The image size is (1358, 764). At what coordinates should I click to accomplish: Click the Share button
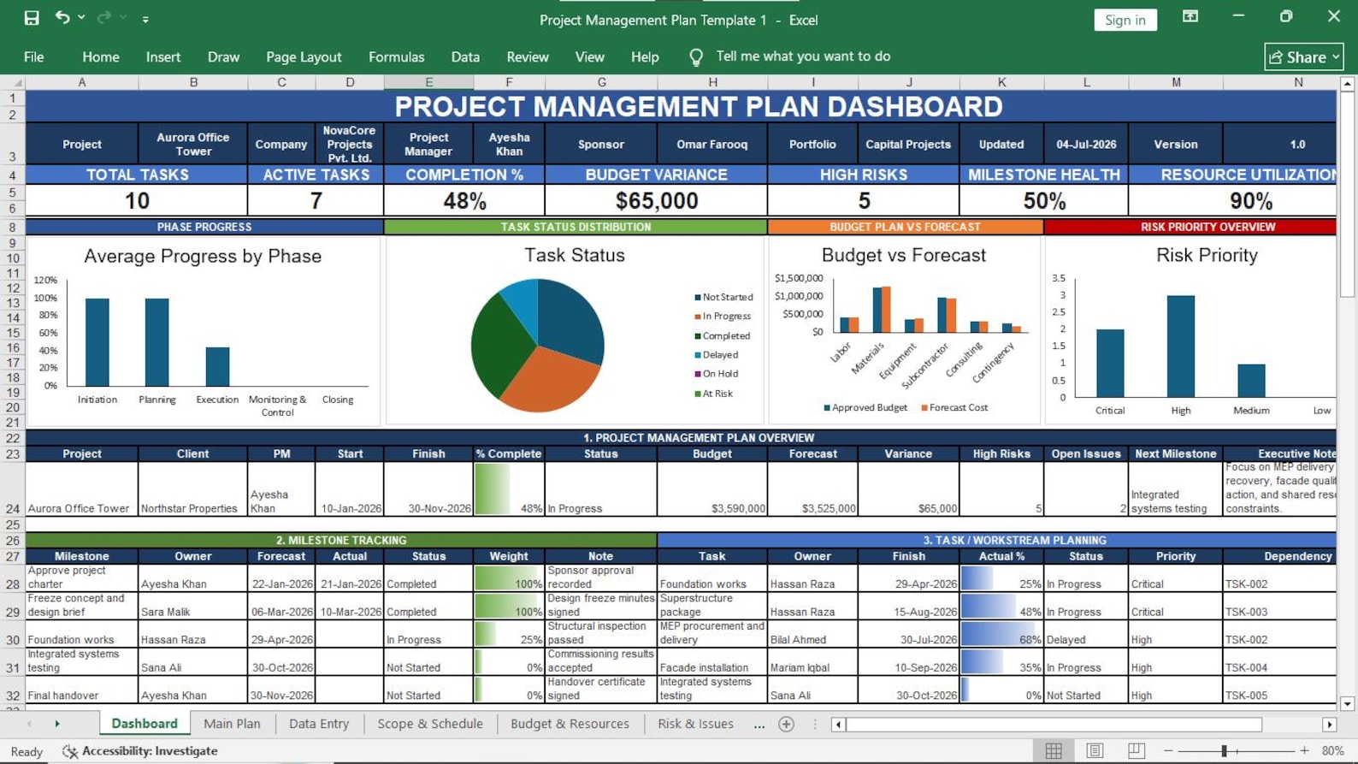tap(1304, 56)
